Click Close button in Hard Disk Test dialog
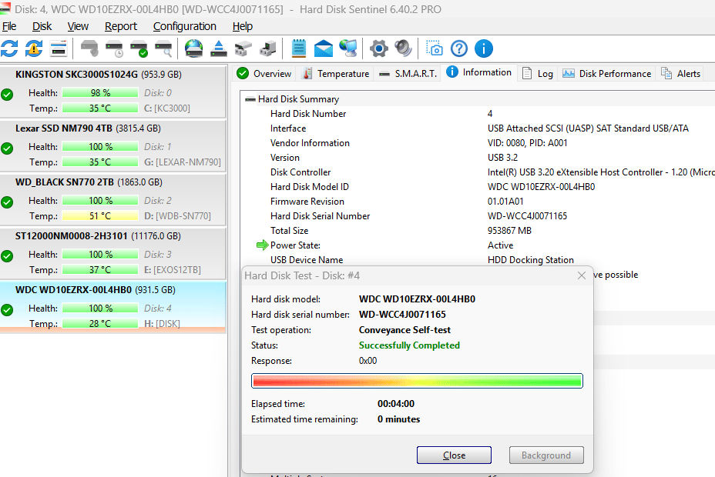Screen dimensions: 715x477 (454, 455)
